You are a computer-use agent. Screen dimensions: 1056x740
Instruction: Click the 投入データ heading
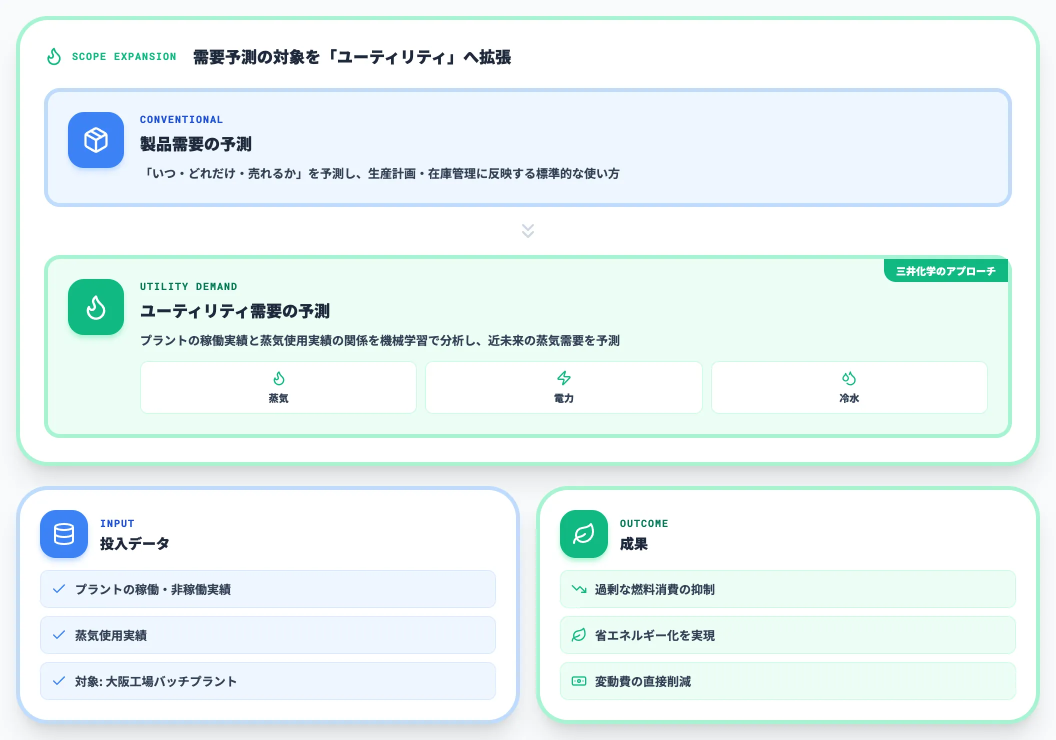[134, 543]
